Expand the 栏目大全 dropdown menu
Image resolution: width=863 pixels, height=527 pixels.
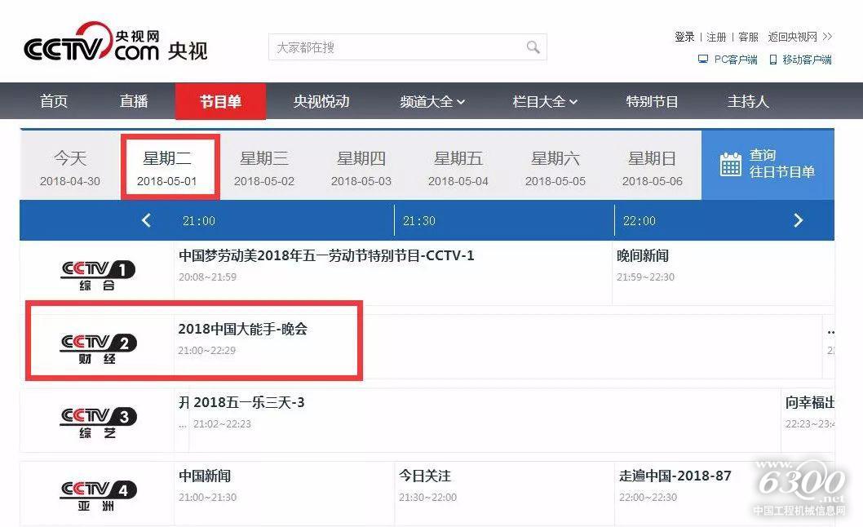[545, 102]
